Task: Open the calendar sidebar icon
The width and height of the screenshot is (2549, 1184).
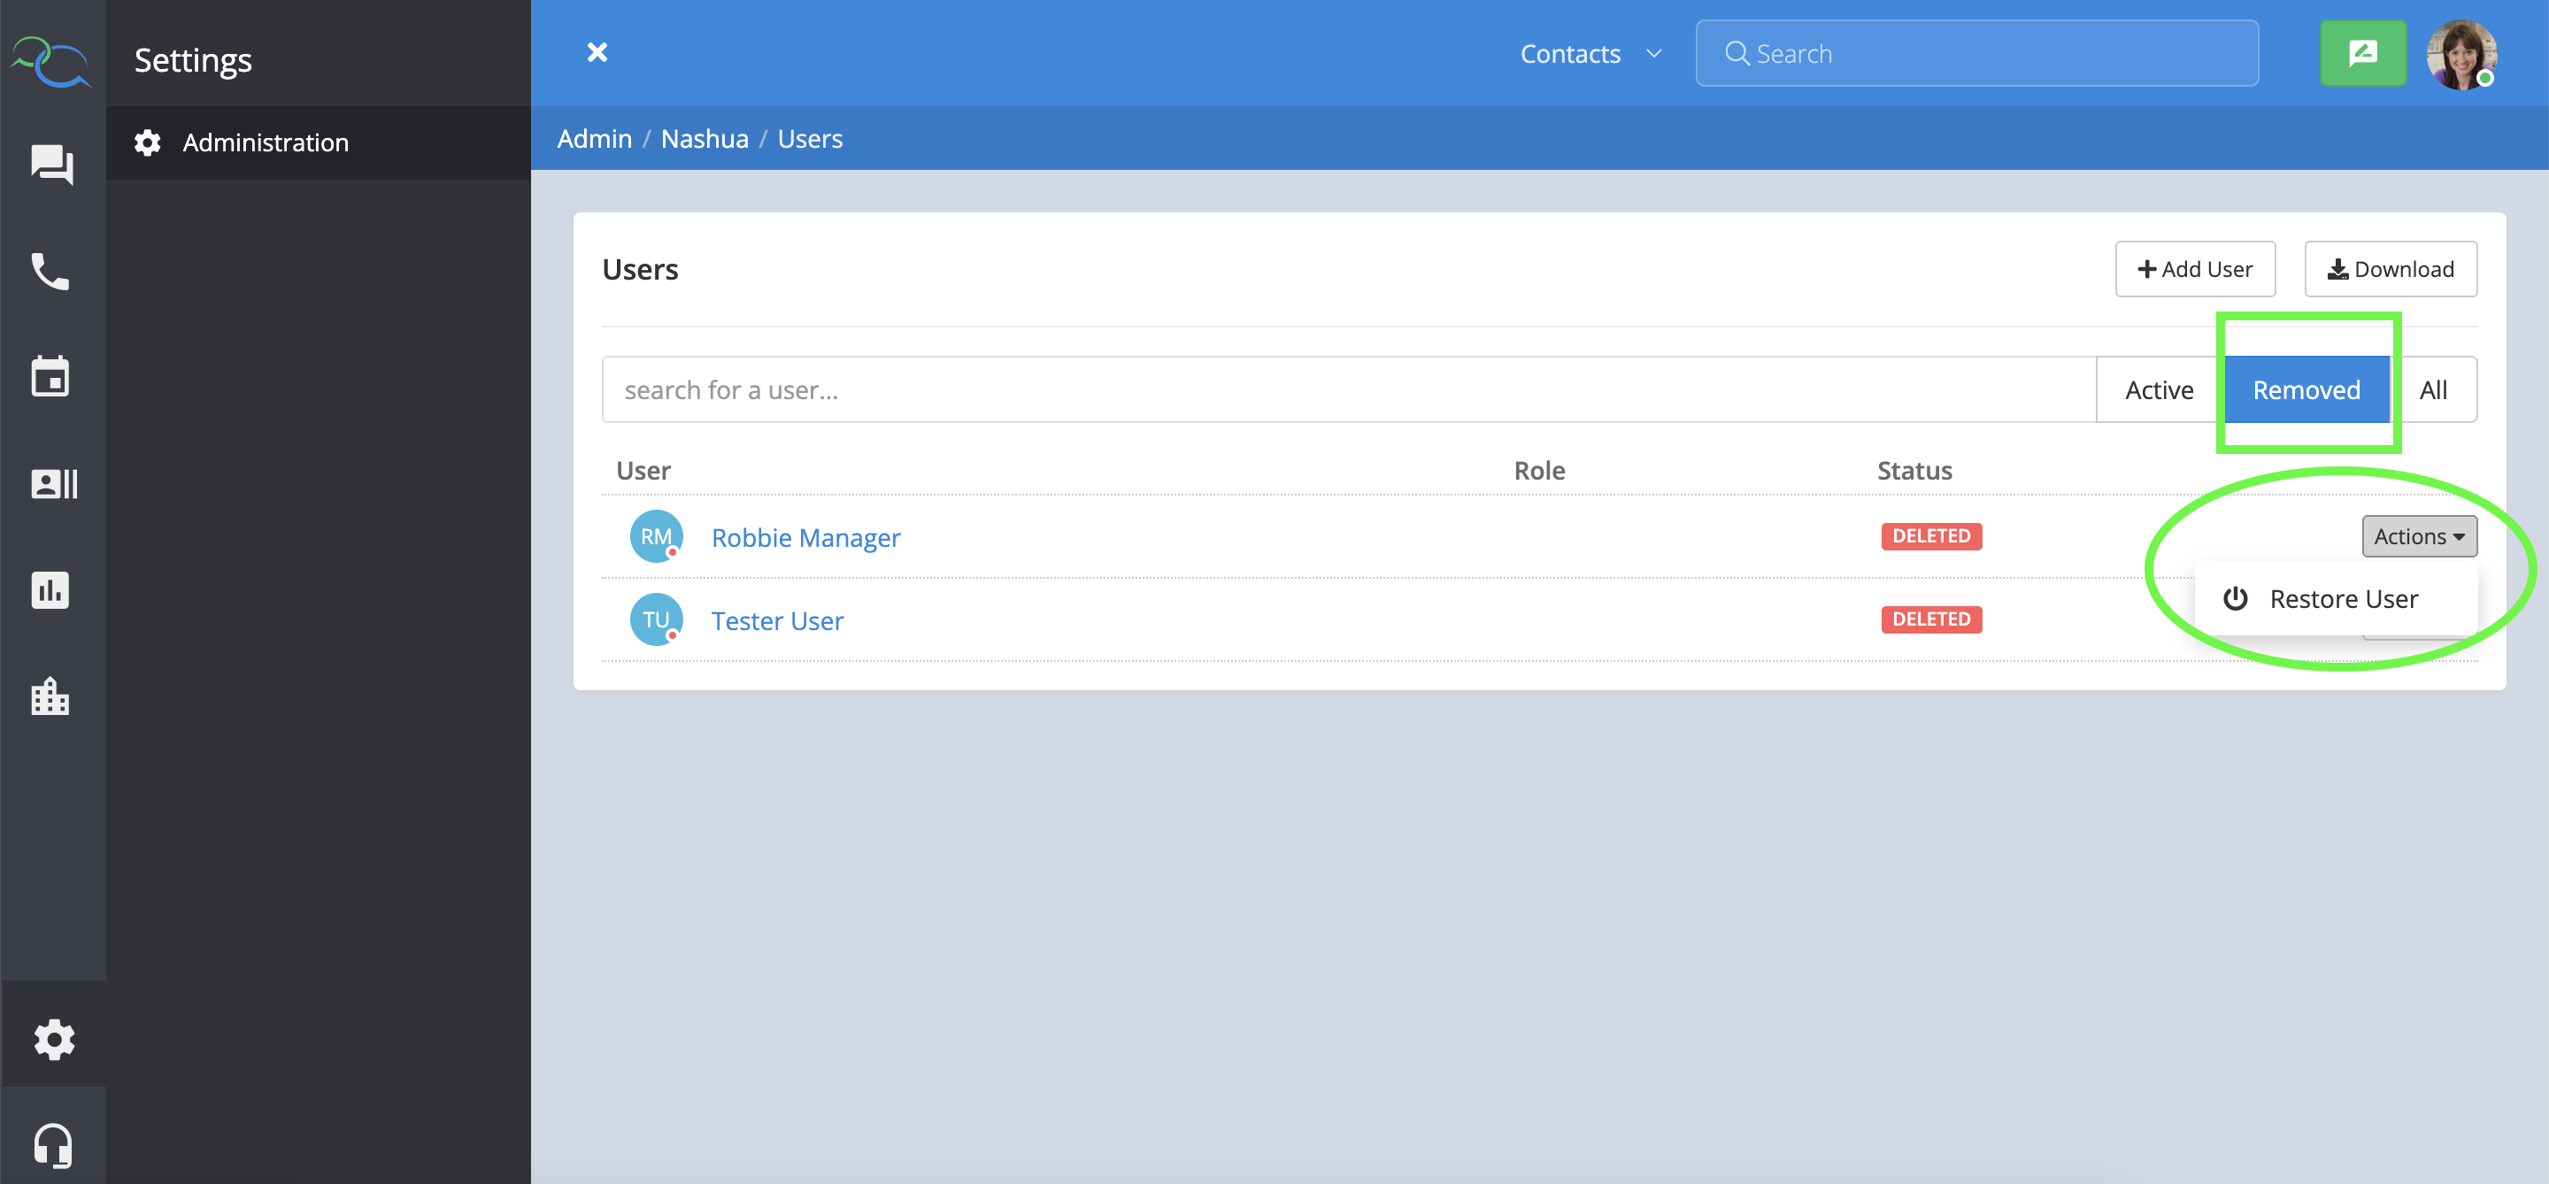Action: point(50,376)
